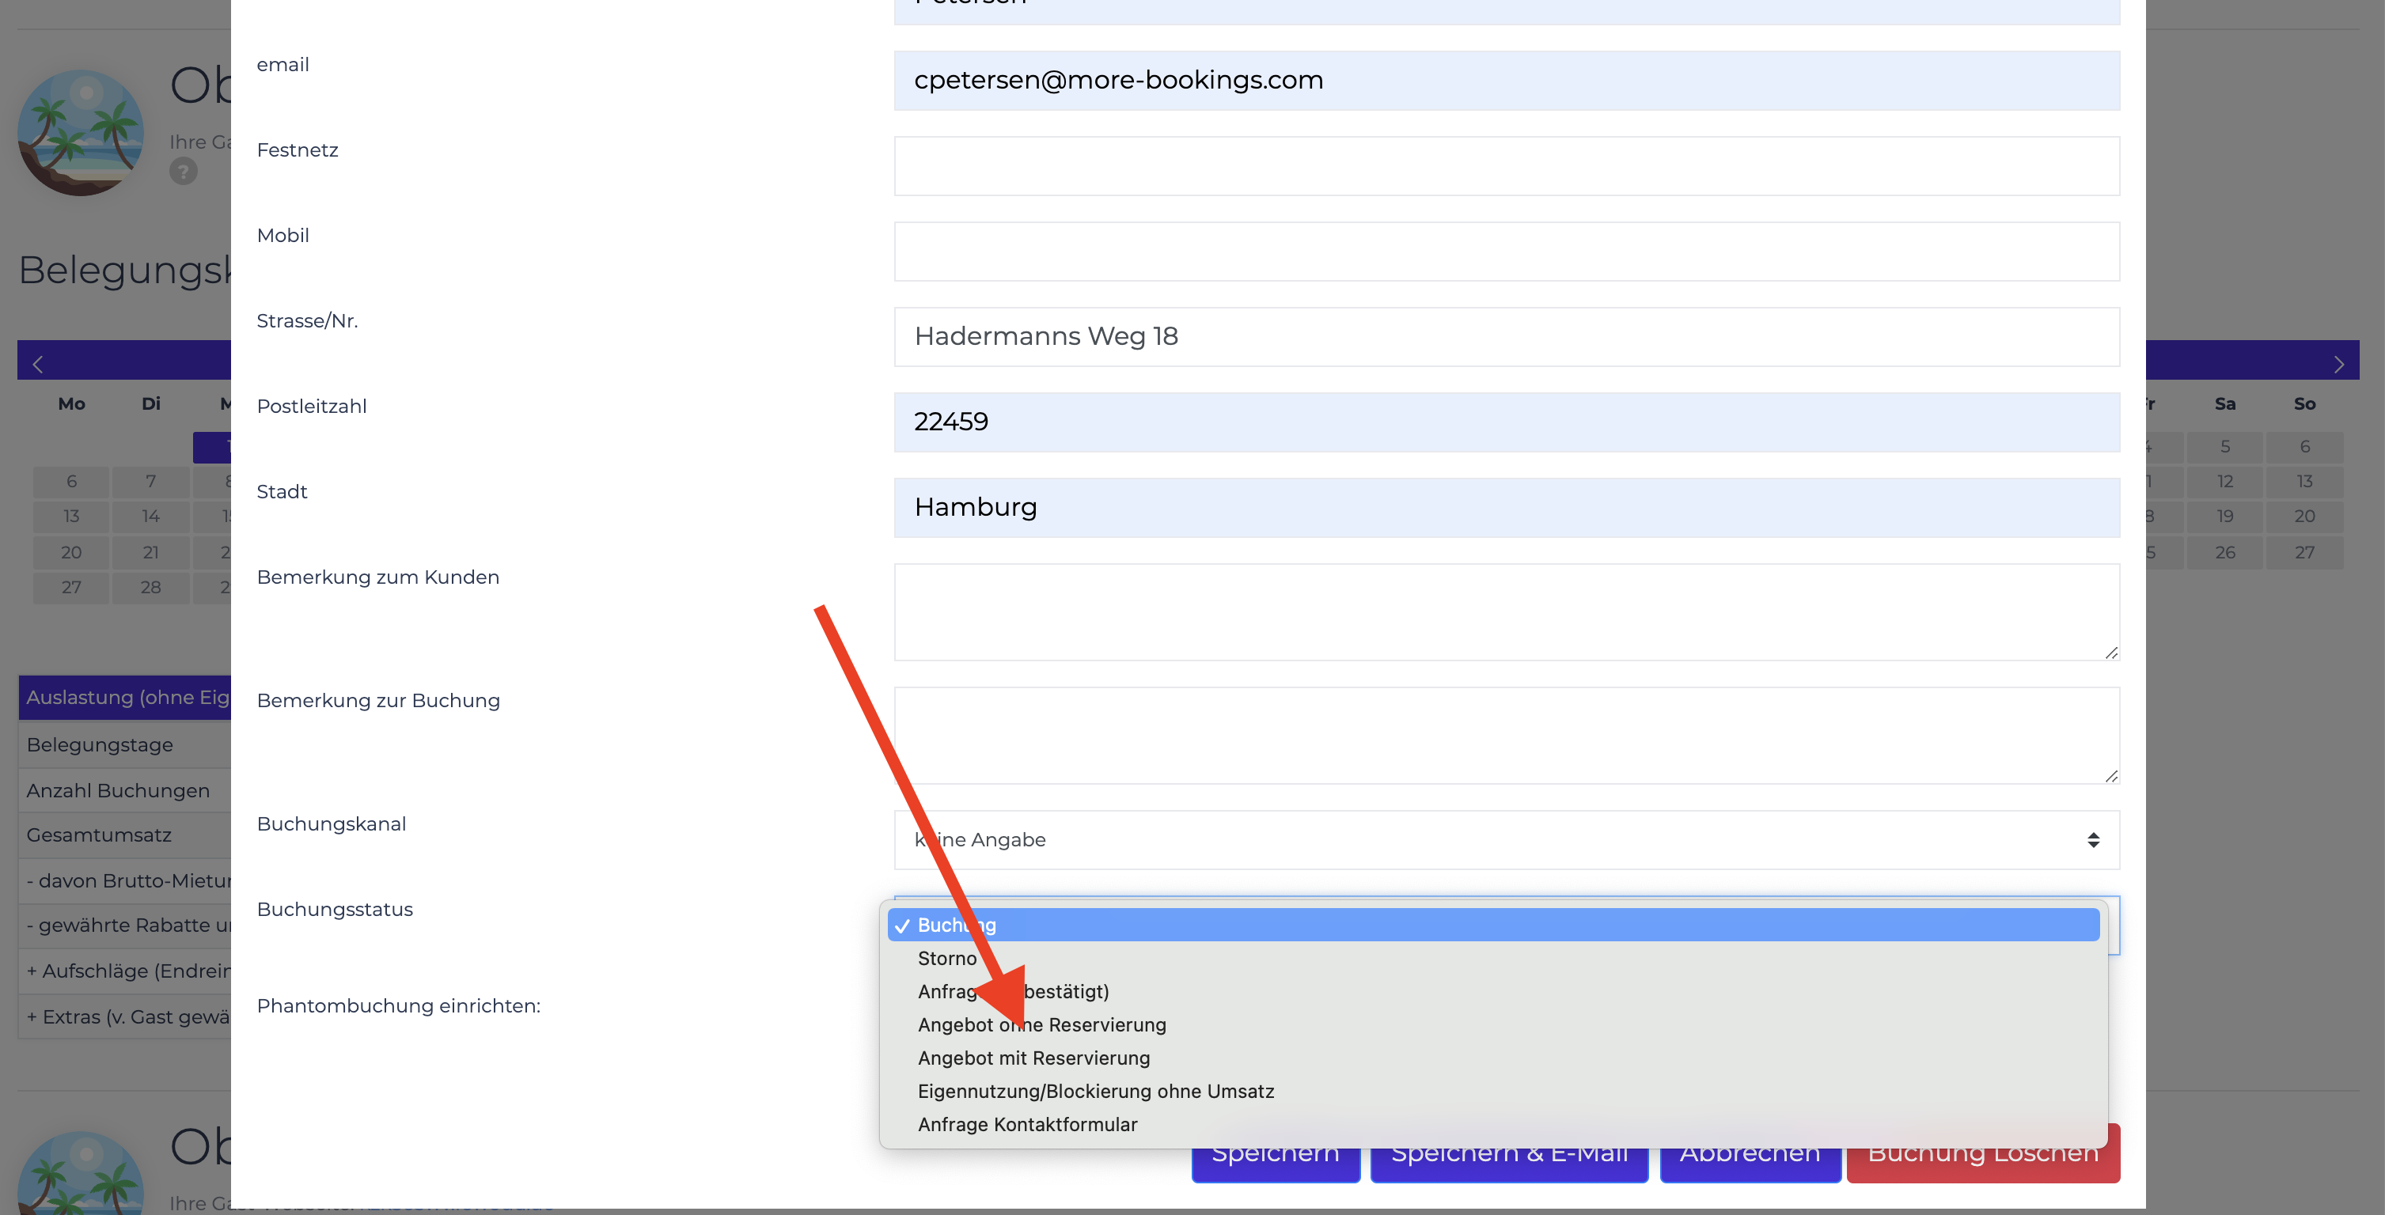Select calendar day 26 in the right calendar
The image size is (2385, 1215).
[x=2224, y=552]
